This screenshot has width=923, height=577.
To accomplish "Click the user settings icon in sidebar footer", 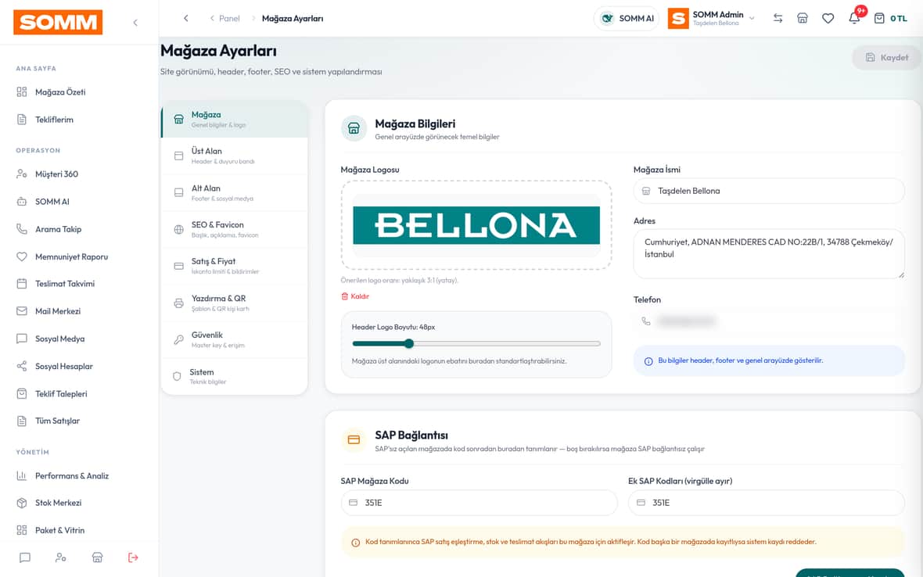I will [61, 557].
